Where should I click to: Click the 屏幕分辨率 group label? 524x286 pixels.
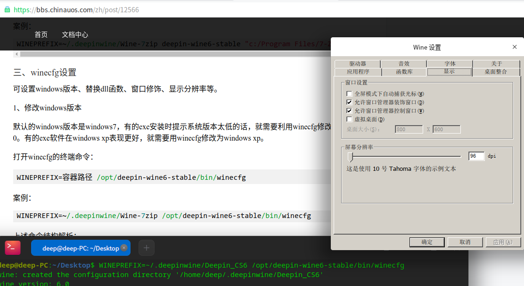359,147
